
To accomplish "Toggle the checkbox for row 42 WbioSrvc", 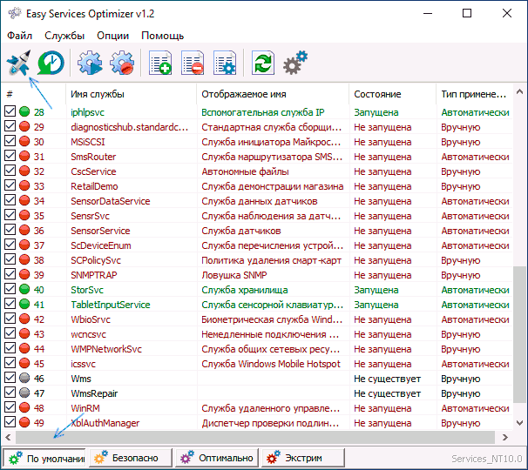I will tap(10, 319).
